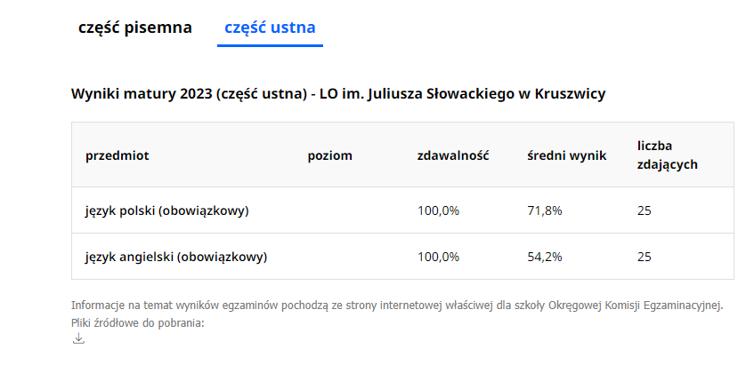Click the 25 count in język polski row

click(645, 210)
